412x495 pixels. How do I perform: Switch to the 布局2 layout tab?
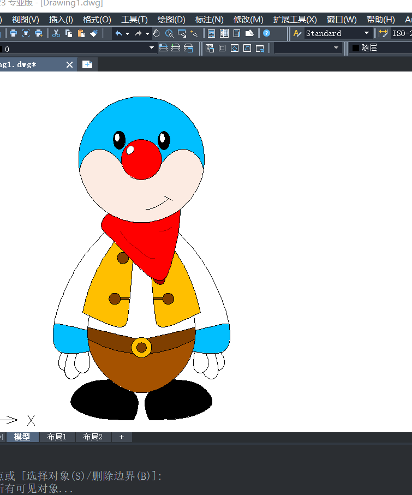pyautogui.click(x=93, y=437)
